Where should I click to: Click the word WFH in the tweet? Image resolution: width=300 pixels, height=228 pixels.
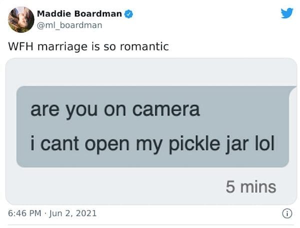tap(21, 46)
